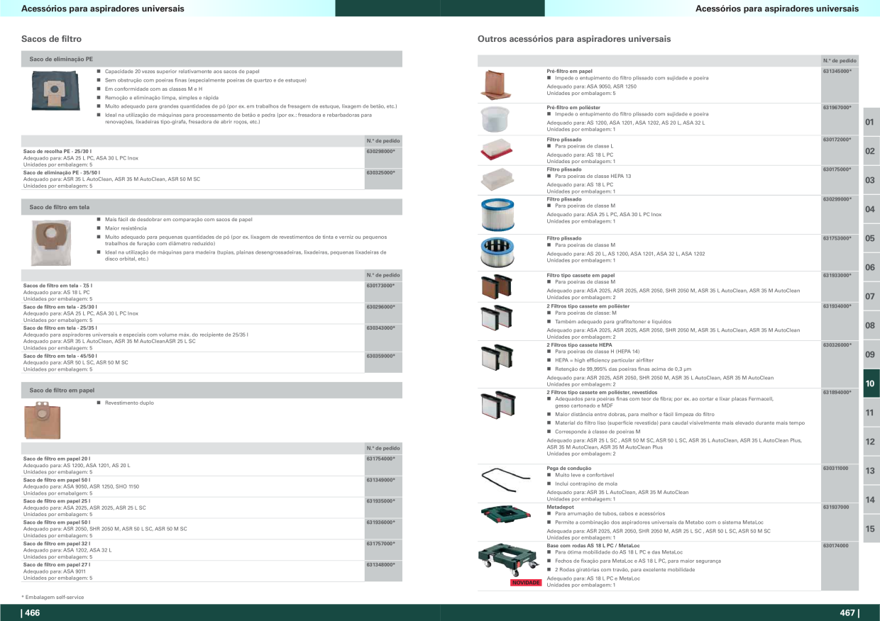Open chapter tab 11
This screenshot has height=621, width=880.
[871, 413]
